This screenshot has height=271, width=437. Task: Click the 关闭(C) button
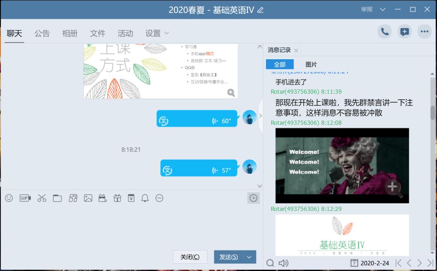(x=190, y=257)
